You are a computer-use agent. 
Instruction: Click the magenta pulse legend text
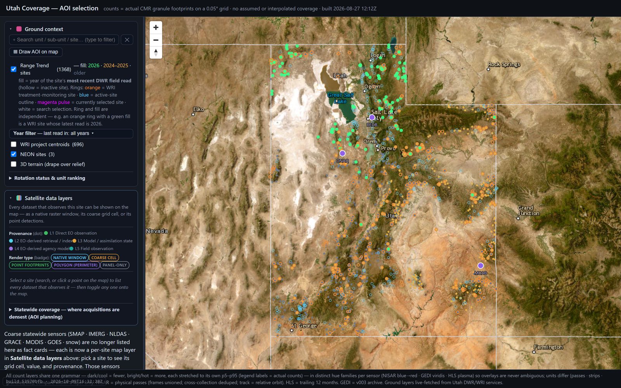[54, 102]
